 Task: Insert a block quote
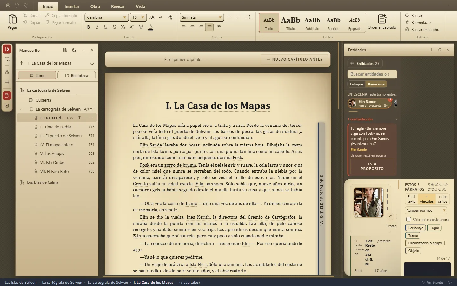[219, 27]
